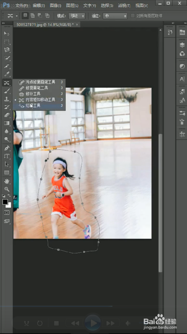The width and height of the screenshot is (187, 334).
Task: Open the 滤镜(T) menu
Action: click(x=124, y=5)
